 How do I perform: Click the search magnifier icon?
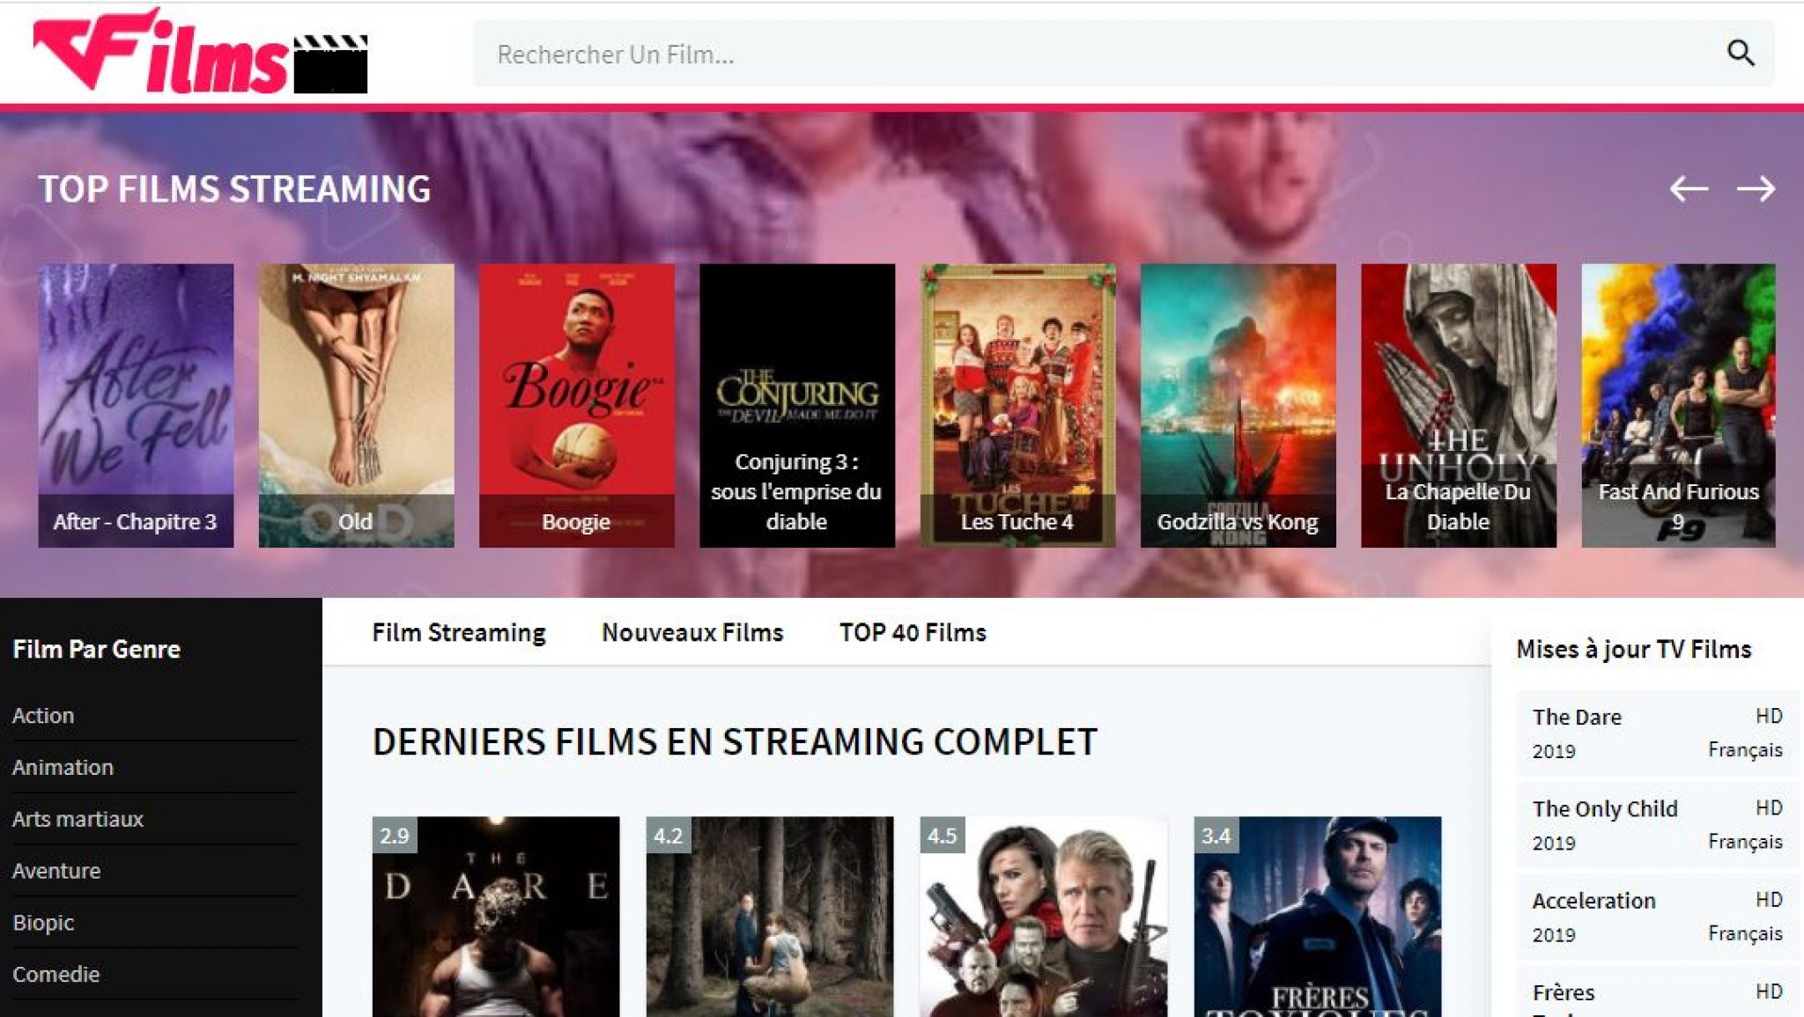pyautogui.click(x=1740, y=54)
